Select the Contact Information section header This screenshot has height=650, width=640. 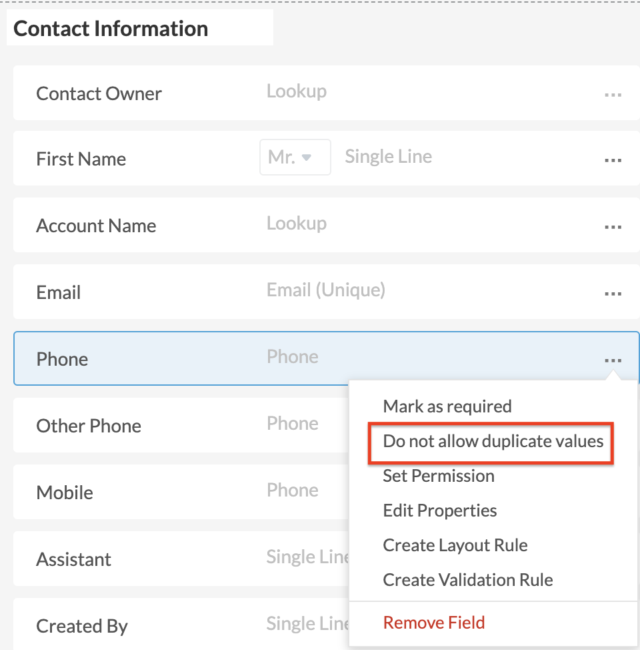coord(111,29)
